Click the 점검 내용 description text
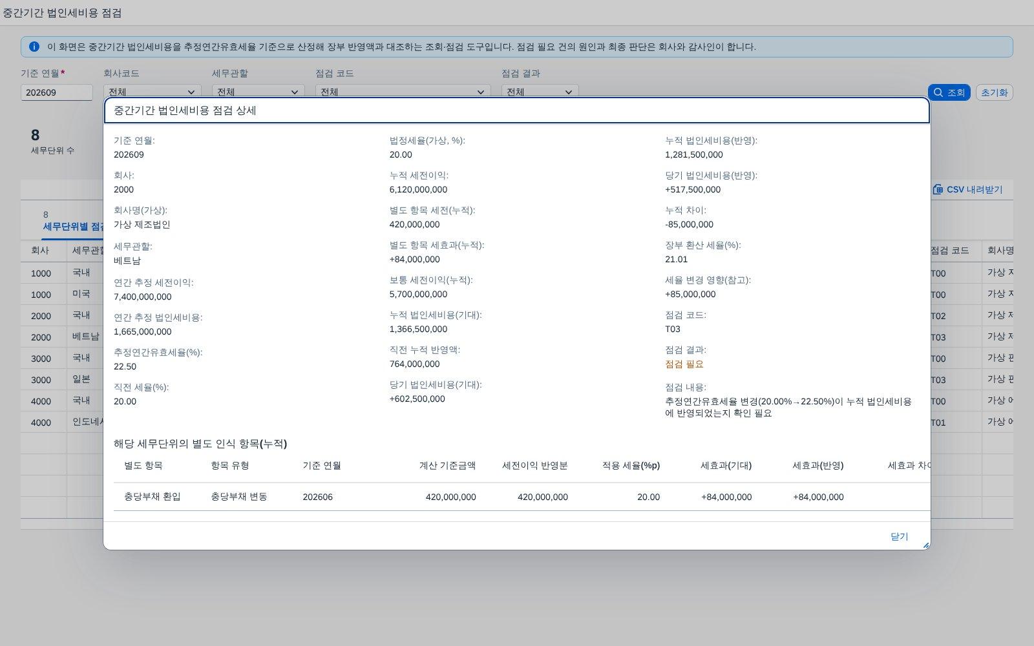The height and width of the screenshot is (646, 1034). [788, 408]
